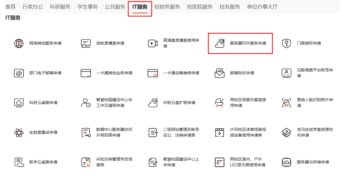Select the baby stroller icon for 母婴关爱室
Image resolution: width=344 pixels, height=176 pixels.
(x=220, y=103)
